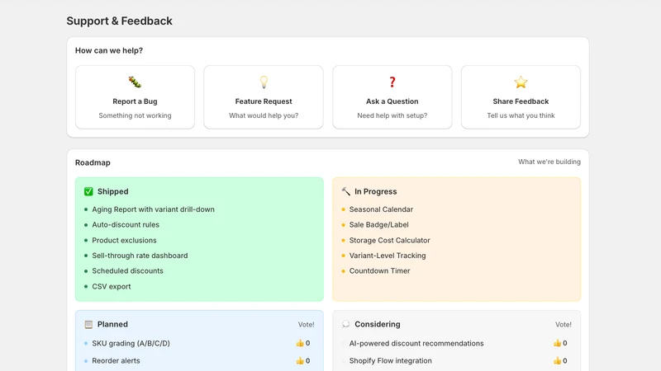Image resolution: width=661 pixels, height=371 pixels.
Task: Click the green checkmark icon beside Shipped
Action: (88, 191)
